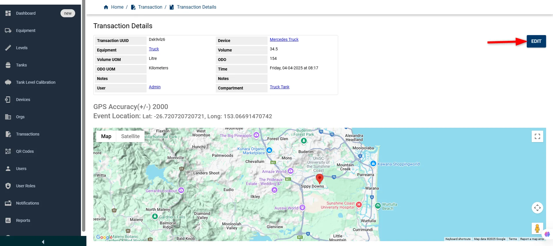Click the Tanks icon in sidebar
The height and width of the screenshot is (246, 553).
click(8, 65)
